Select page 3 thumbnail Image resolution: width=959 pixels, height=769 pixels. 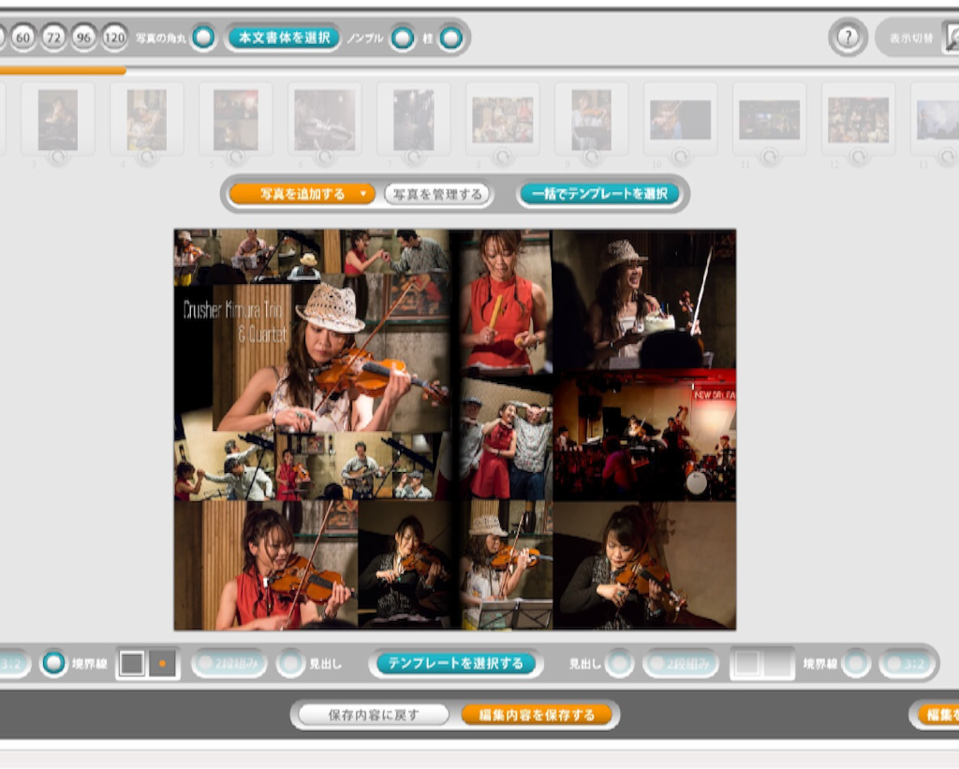click(x=58, y=120)
